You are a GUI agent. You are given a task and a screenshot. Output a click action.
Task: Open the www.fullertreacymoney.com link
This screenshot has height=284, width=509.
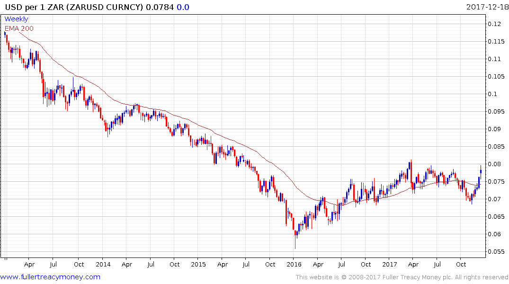50,277
